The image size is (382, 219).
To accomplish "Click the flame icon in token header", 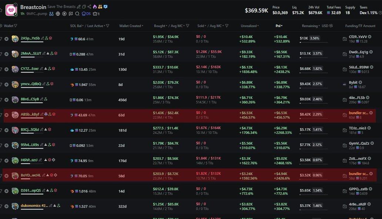I will coord(95,7).
